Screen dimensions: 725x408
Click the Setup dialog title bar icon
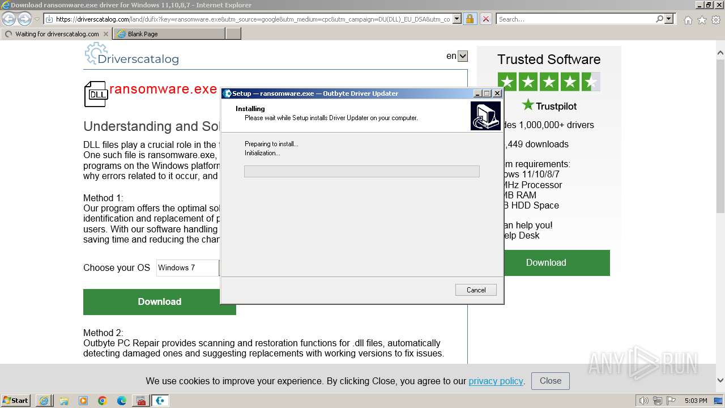227,93
